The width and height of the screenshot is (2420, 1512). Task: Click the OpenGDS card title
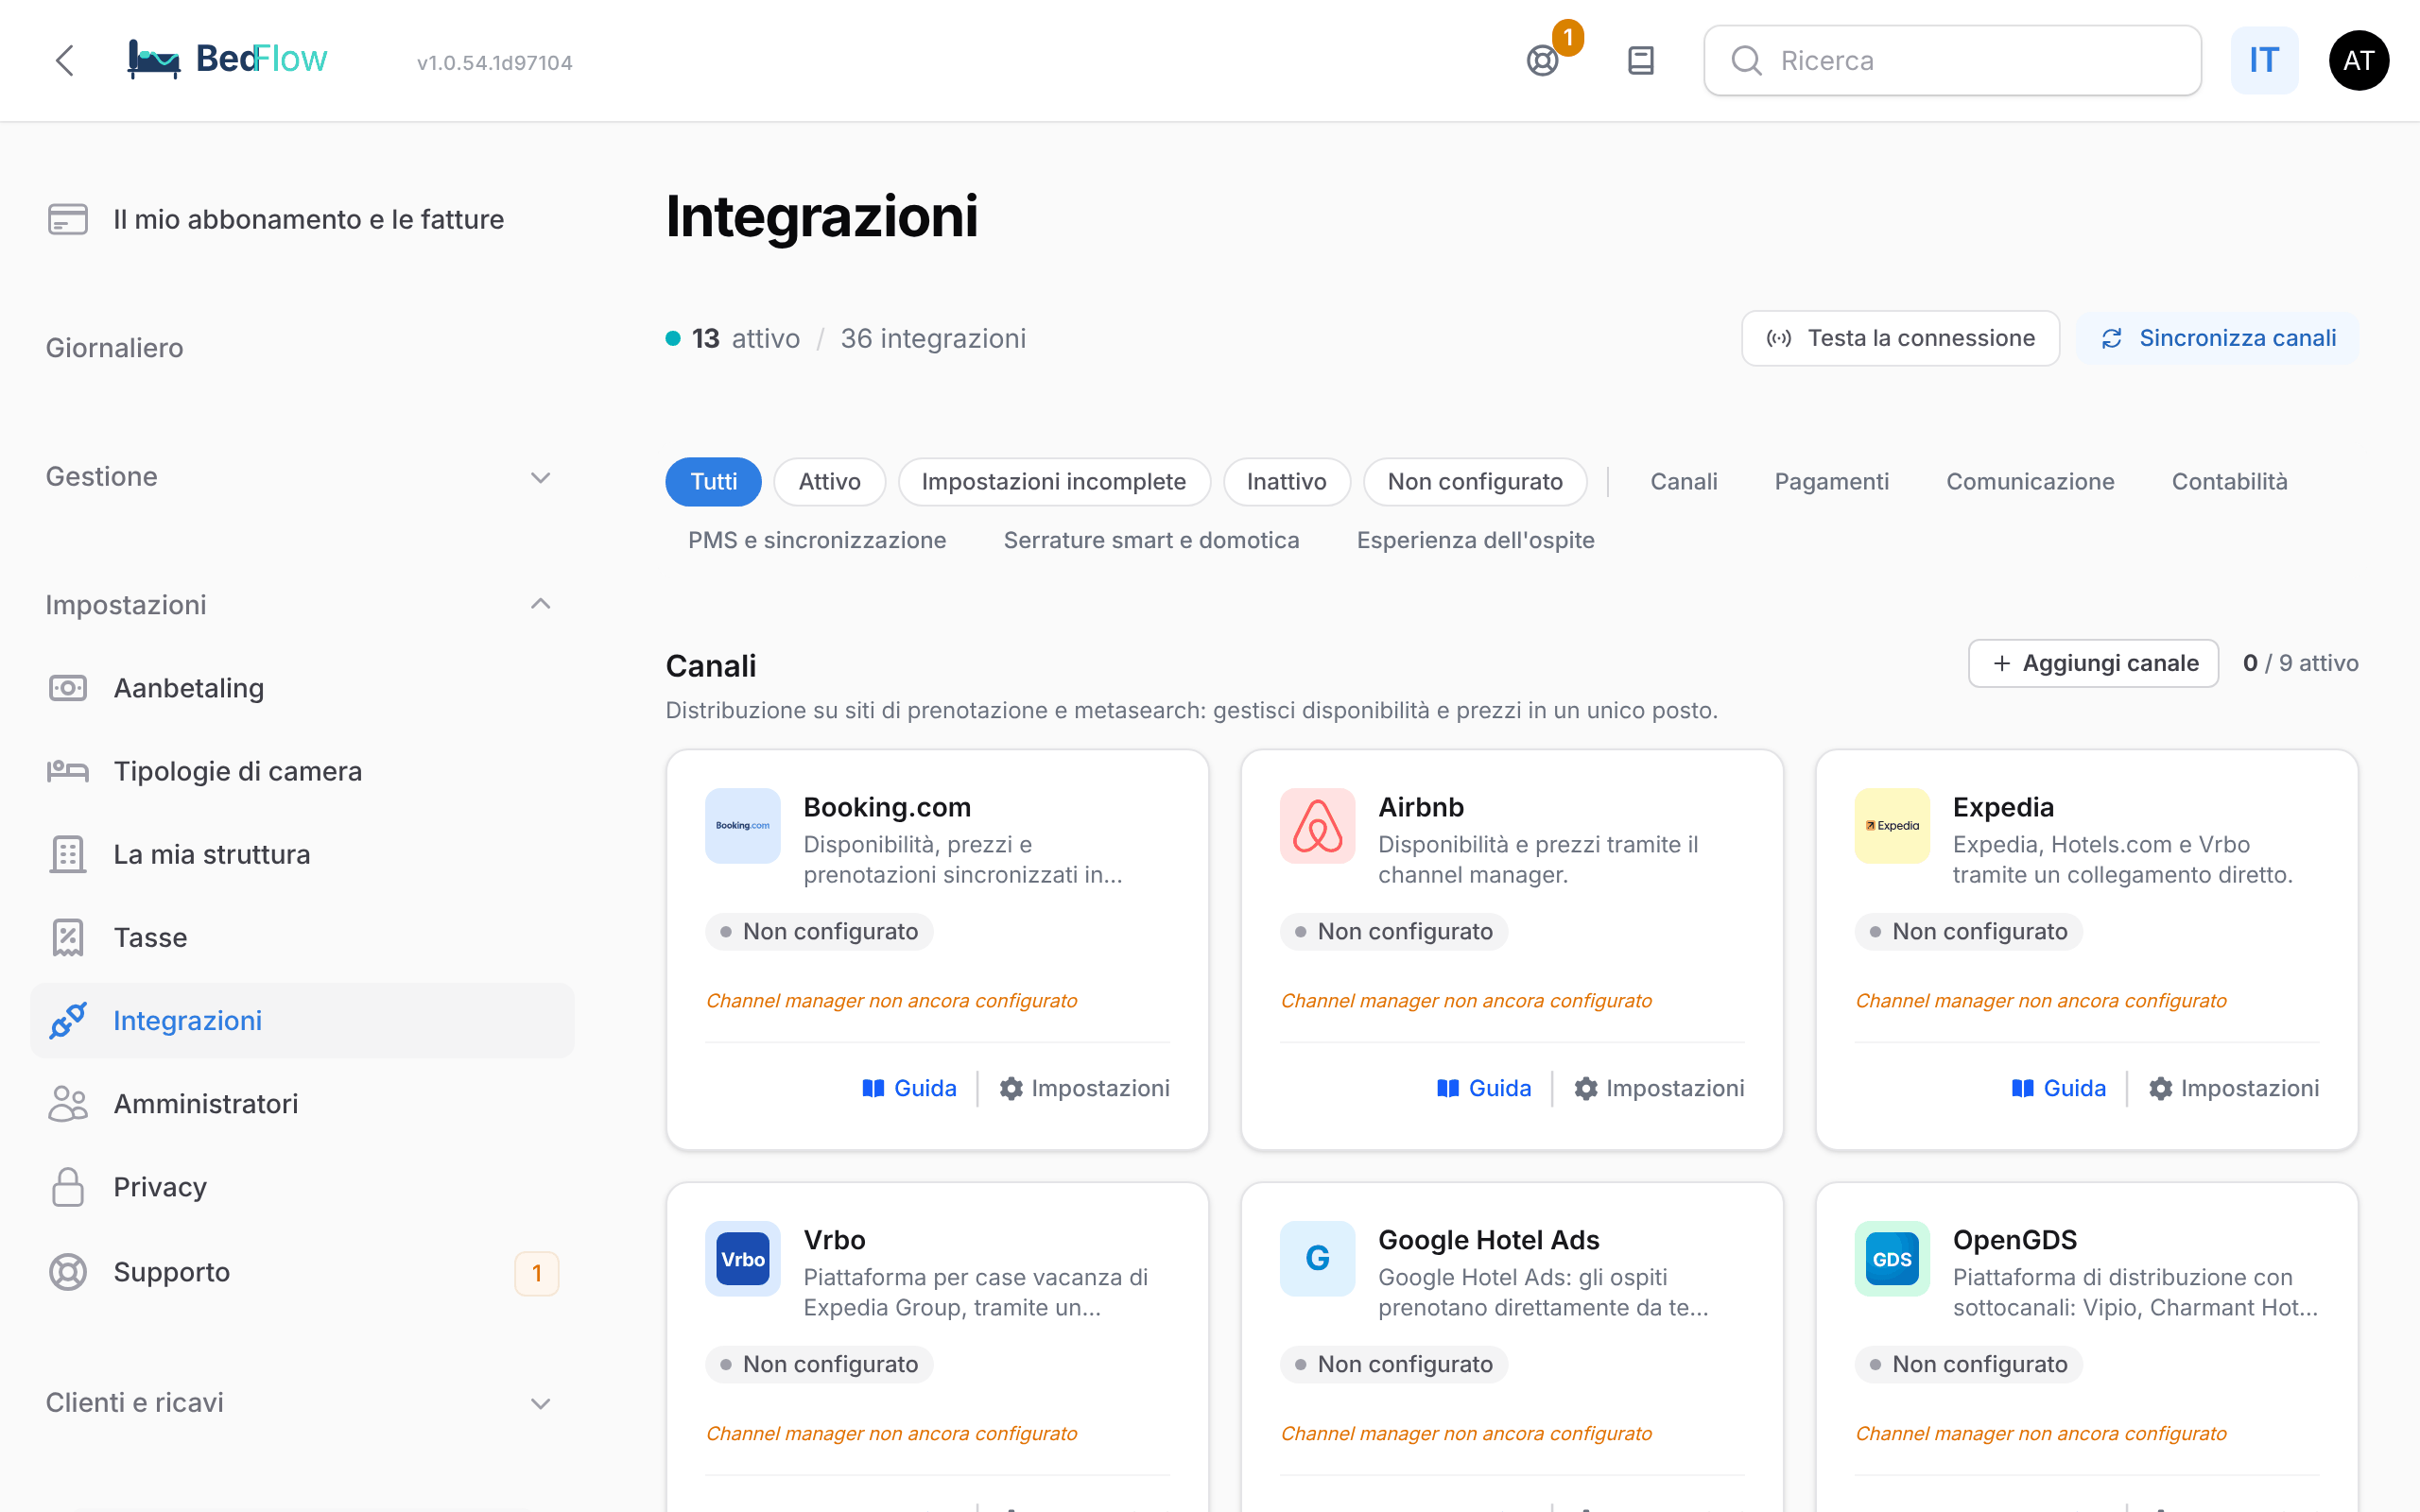[x=2015, y=1240]
